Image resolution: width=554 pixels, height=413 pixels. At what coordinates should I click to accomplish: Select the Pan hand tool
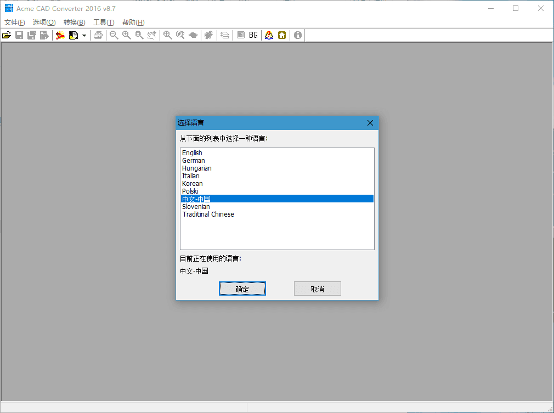coord(152,35)
